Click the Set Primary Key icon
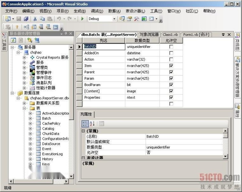Viewport: 242px width, 192px height. tap(17, 27)
